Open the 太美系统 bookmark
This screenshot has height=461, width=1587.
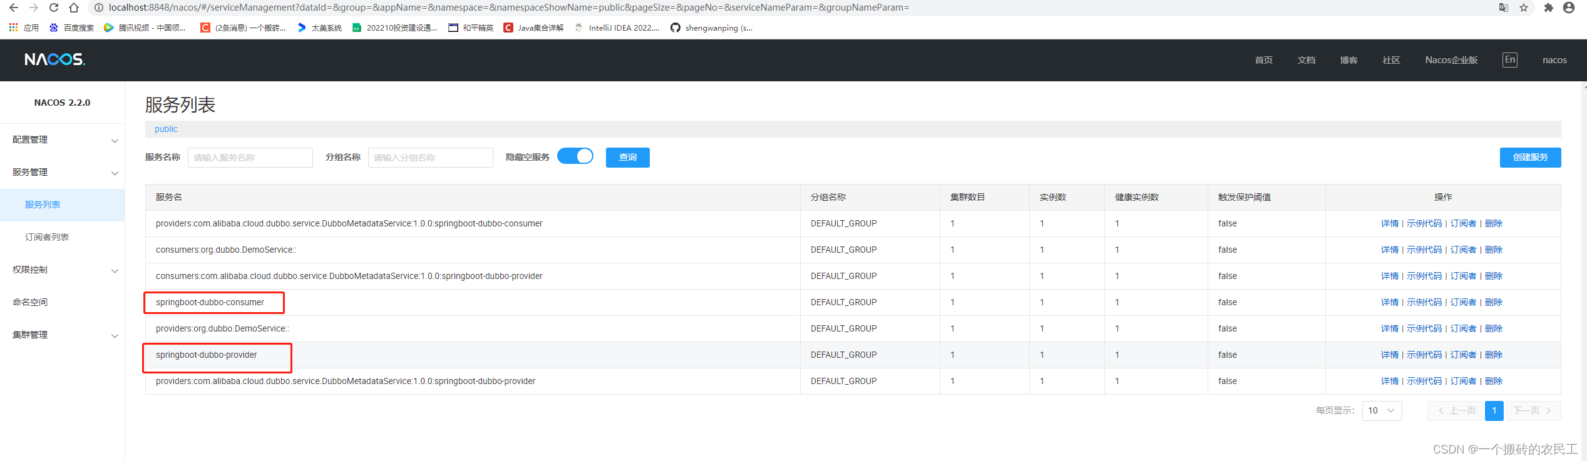(x=319, y=28)
